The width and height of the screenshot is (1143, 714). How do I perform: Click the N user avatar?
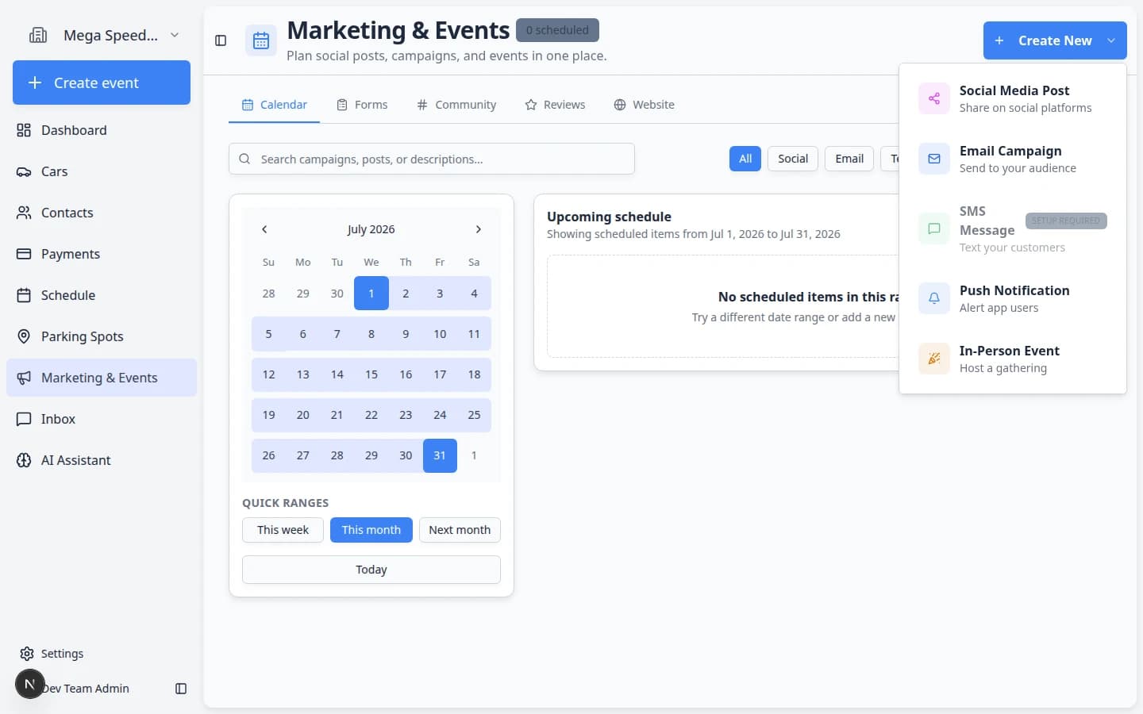[30, 684]
